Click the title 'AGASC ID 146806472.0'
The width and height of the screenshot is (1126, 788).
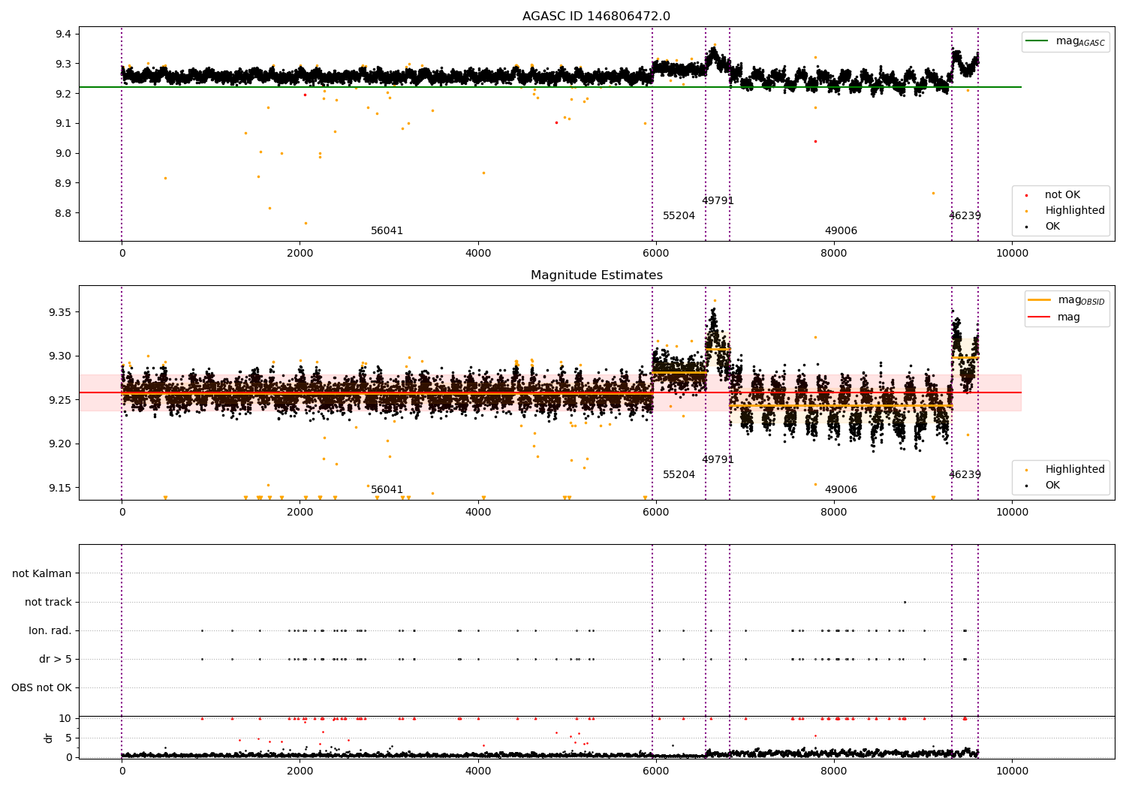pyautogui.click(x=597, y=17)
